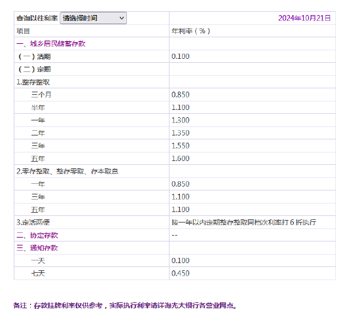
Task: Open the 请选择时间 dropdown
Action: [x=93, y=18]
